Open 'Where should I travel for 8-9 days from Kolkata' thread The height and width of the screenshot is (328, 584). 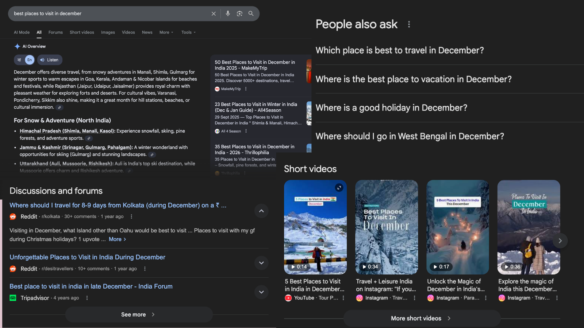[x=118, y=206]
